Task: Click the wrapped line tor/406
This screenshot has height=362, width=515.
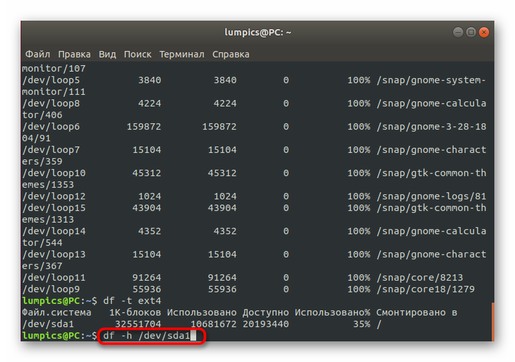Action: pyautogui.click(x=42, y=115)
